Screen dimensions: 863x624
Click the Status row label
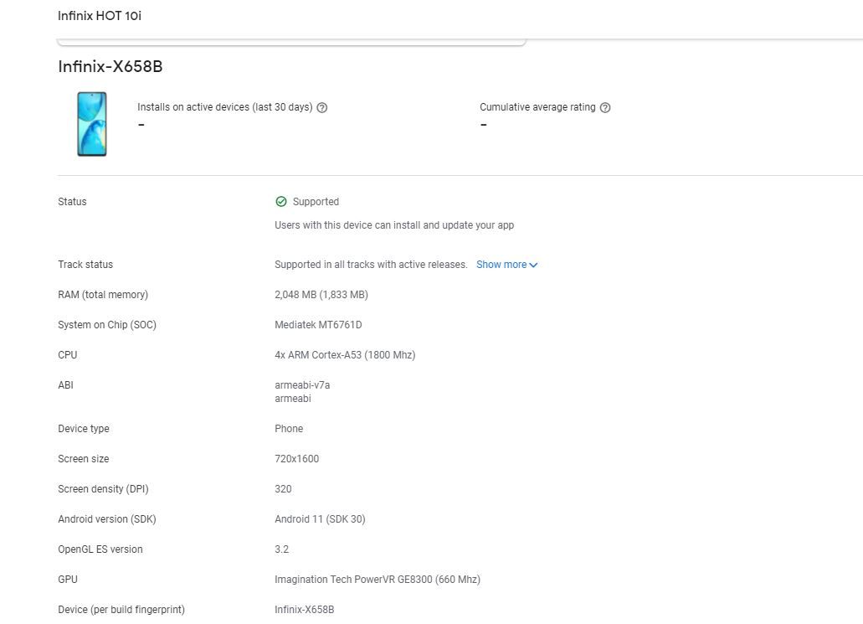pyautogui.click(x=72, y=202)
